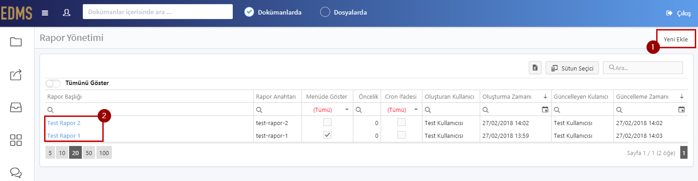This screenshot has height=181, width=698.
Task: Open Menüde Göster (Tümü) filter dropdown
Action: pyautogui.click(x=346, y=110)
